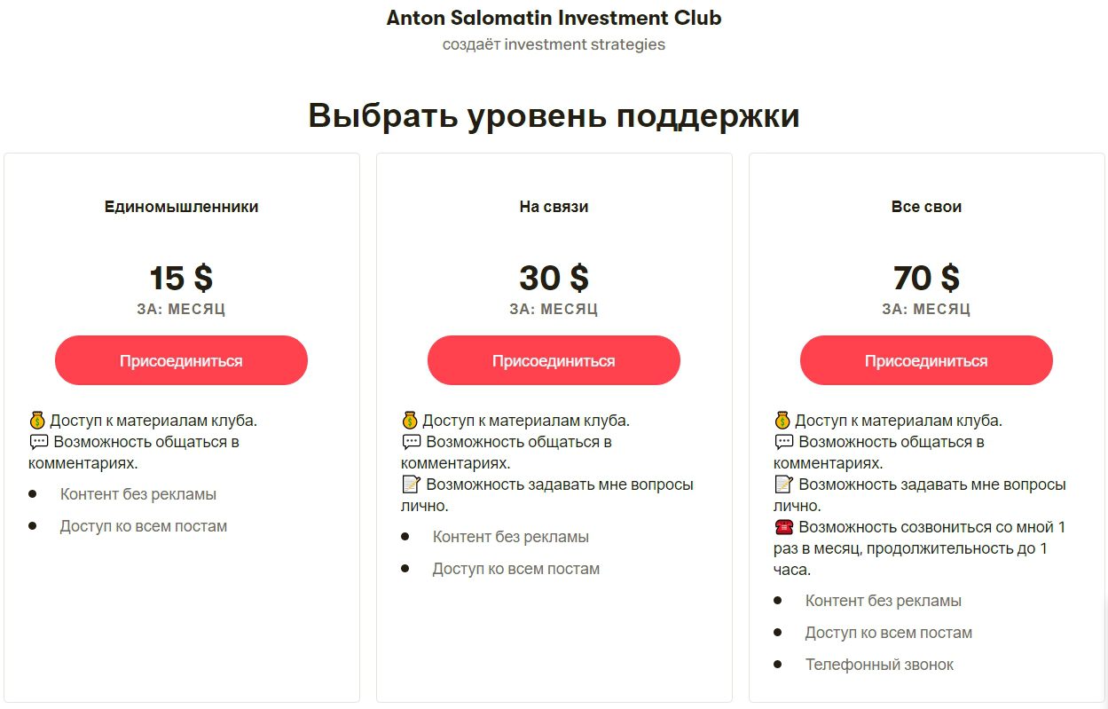Click money bag emoji in На связи tier

coord(410,420)
